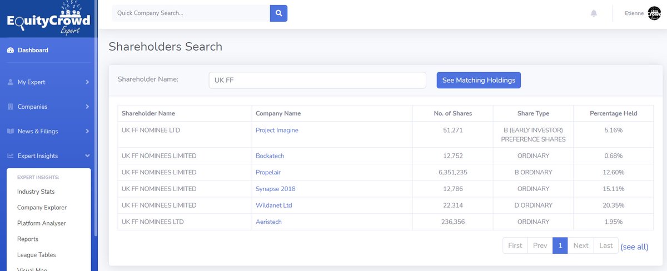Open Industry Stats menu item

[x=36, y=192]
